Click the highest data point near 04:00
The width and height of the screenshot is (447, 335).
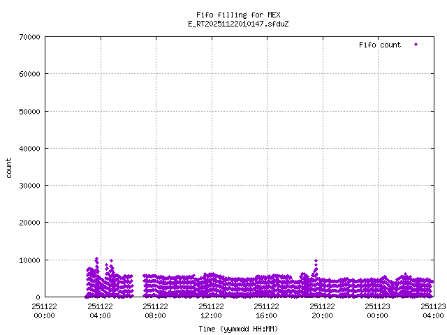[x=97, y=259]
